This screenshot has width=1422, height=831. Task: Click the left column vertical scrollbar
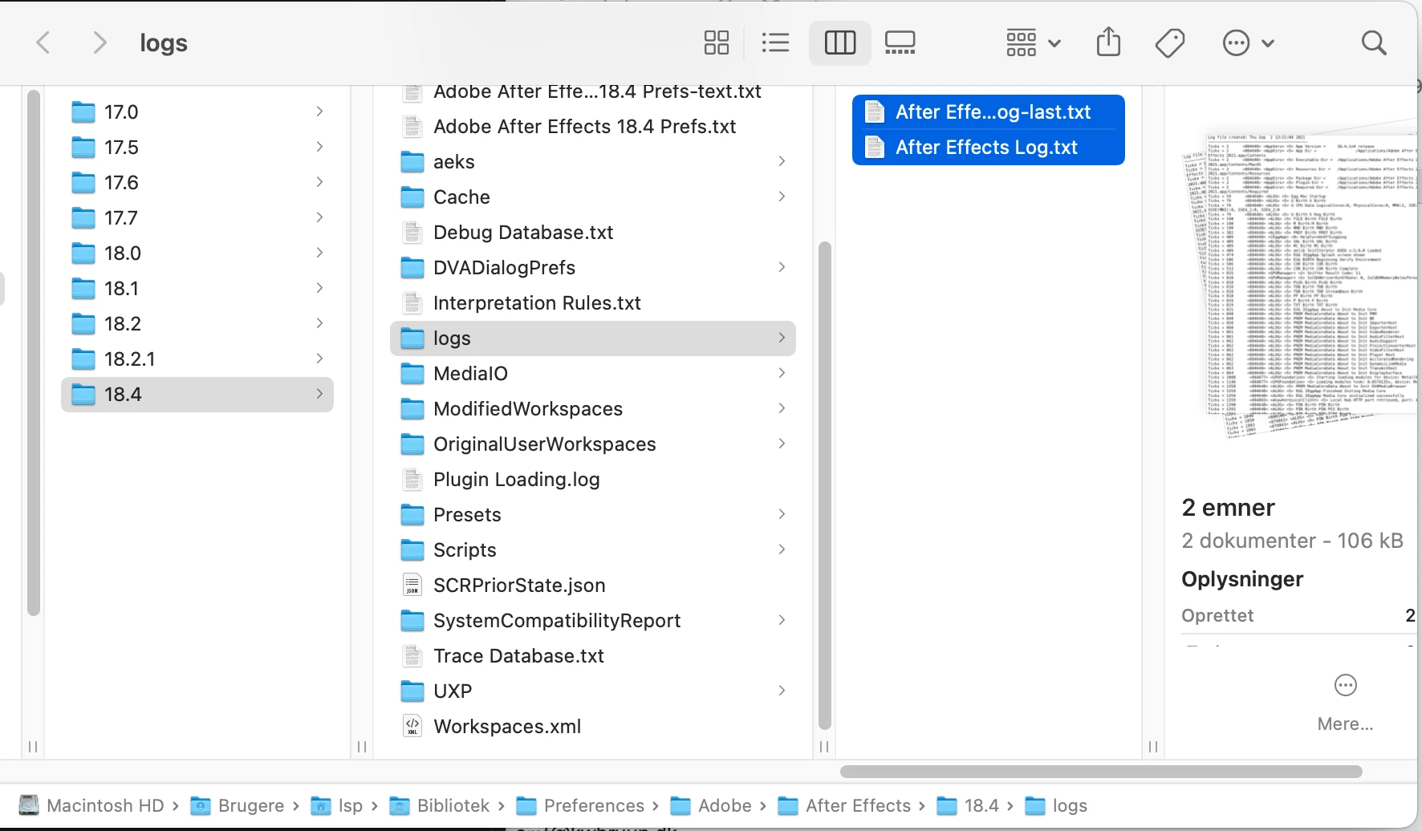click(33, 353)
